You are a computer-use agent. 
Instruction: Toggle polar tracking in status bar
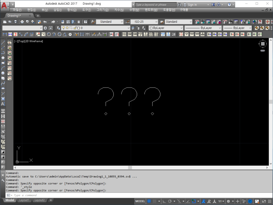tap(170, 201)
